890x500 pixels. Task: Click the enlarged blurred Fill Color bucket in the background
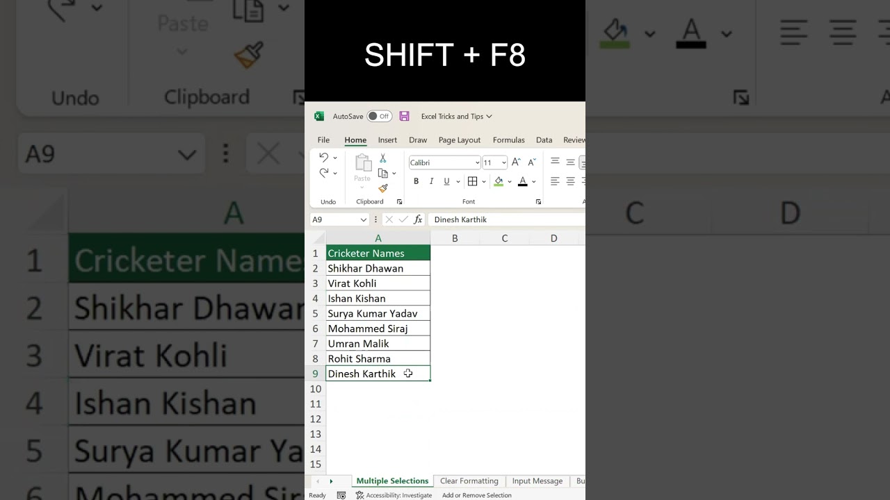click(x=615, y=33)
